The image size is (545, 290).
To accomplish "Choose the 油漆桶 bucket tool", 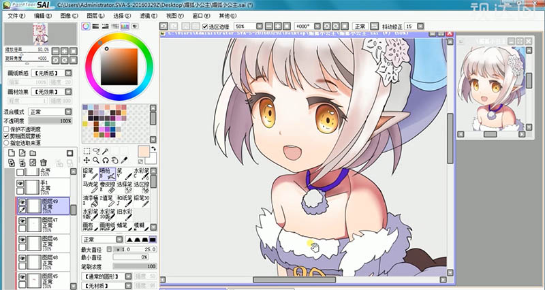I will pos(91,201).
